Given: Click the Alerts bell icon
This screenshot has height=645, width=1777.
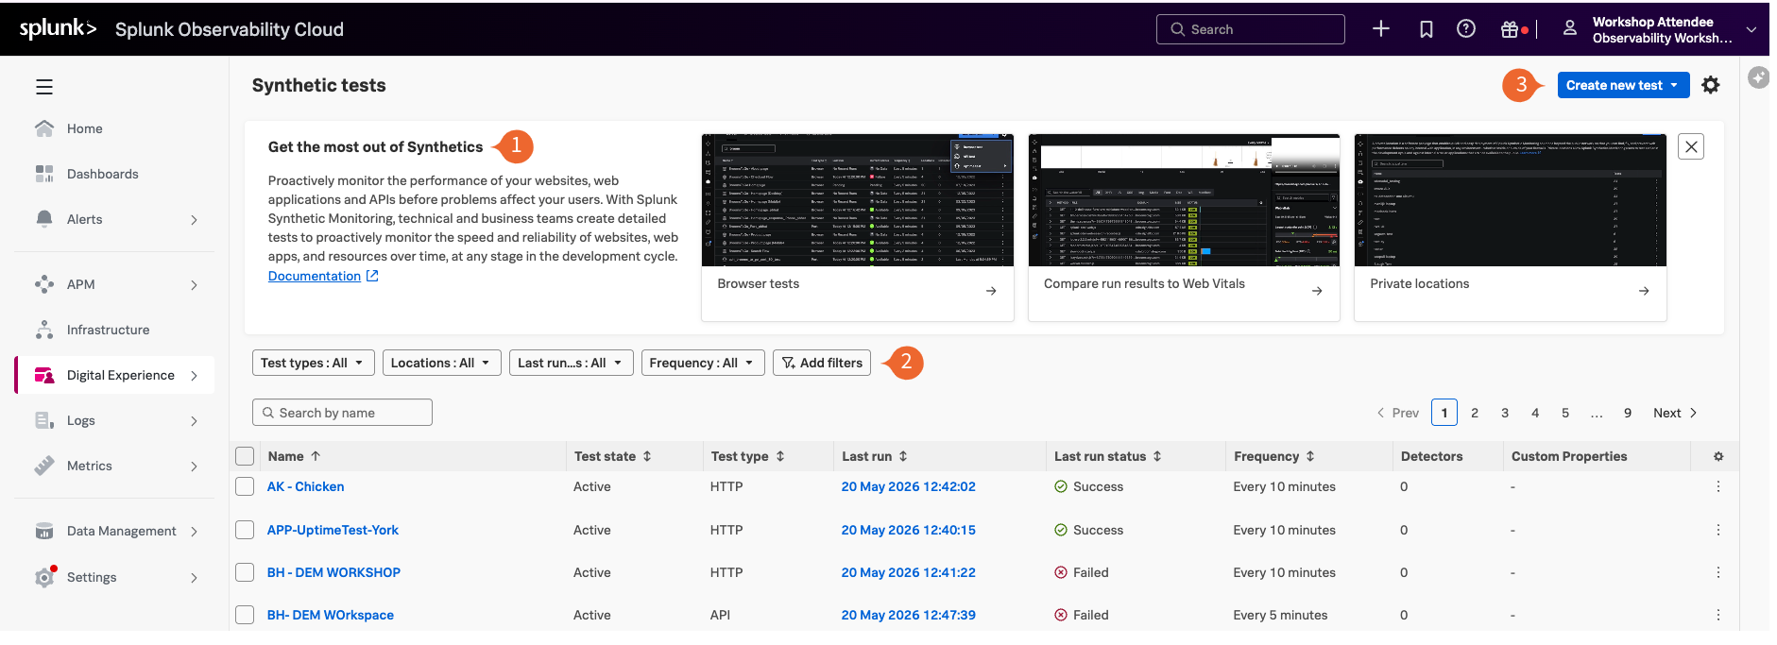Looking at the screenshot, I should [x=44, y=219].
